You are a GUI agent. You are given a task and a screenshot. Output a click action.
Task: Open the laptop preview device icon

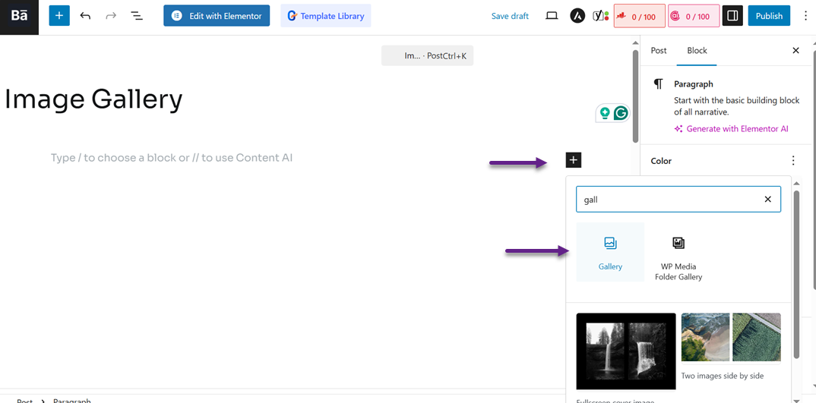[552, 16]
